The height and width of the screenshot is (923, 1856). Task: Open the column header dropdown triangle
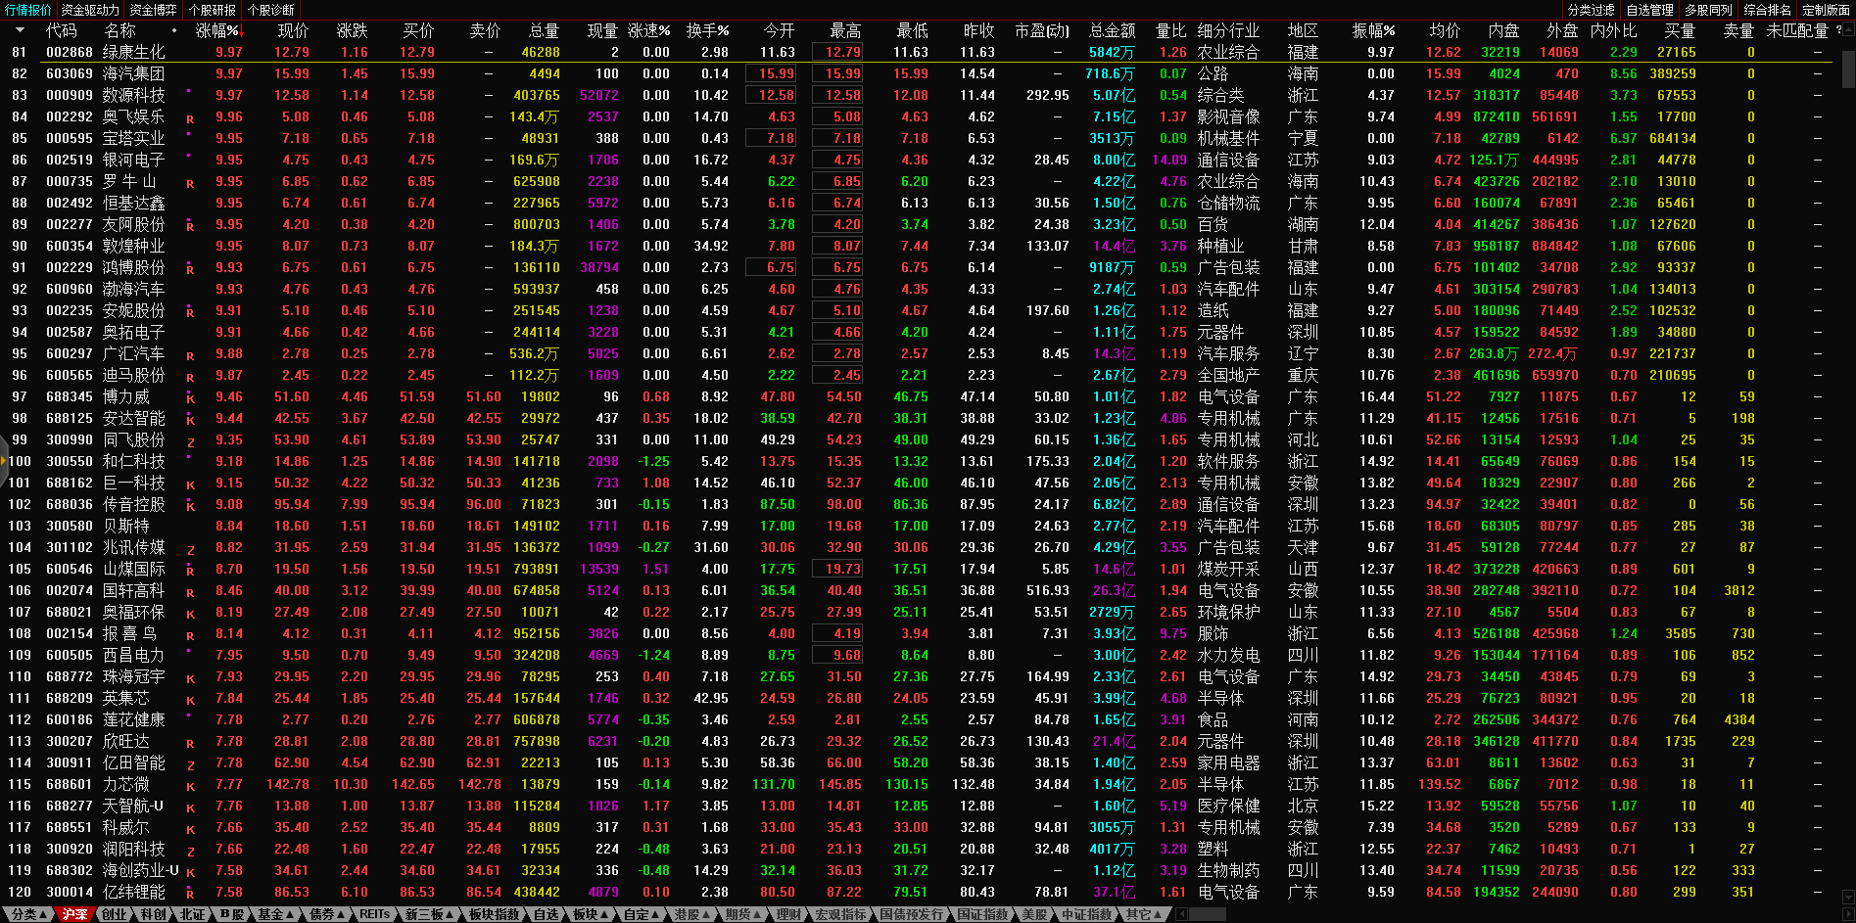(20, 31)
